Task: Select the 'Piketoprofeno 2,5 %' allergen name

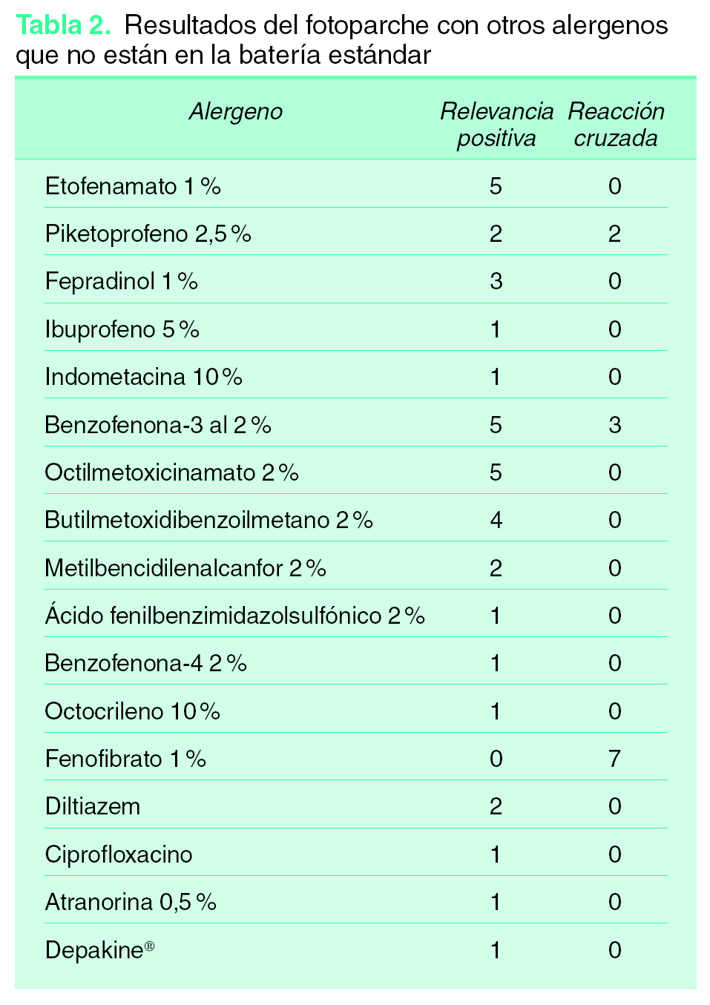Action: tap(148, 234)
